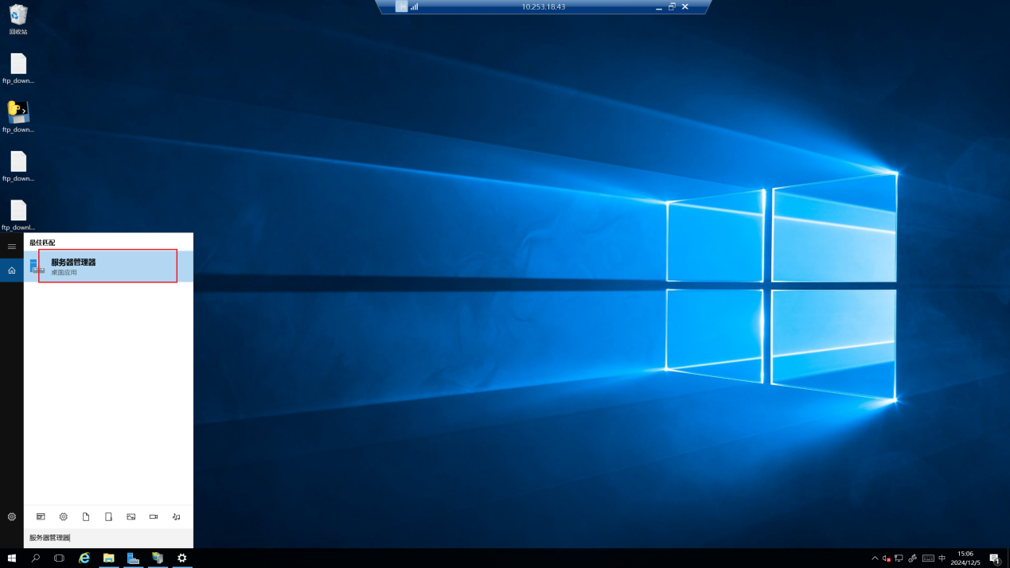Viewport: 1010px width, 568px height.
Task: Click the link-shaped tray icon
Action: pos(913,558)
